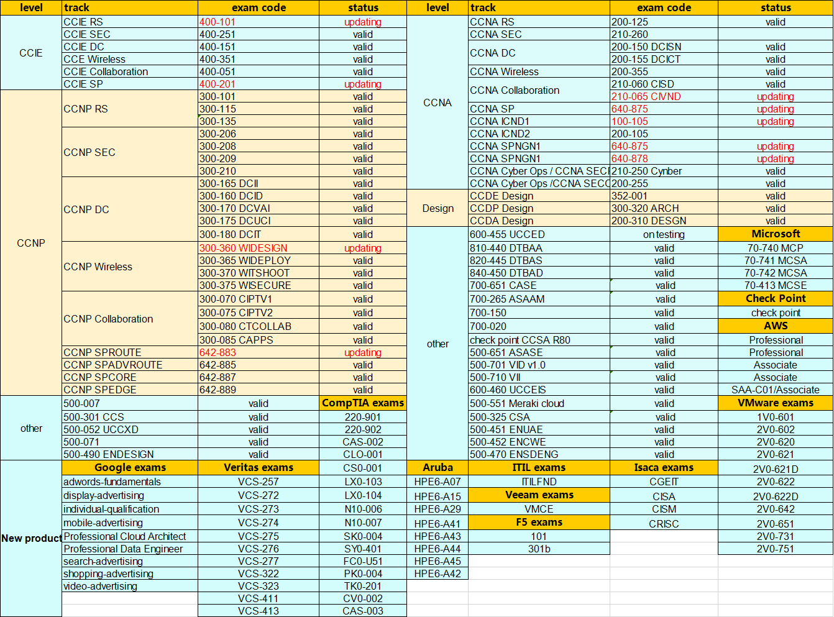Click the Check Point header cell
The height and width of the screenshot is (617, 834).
point(775,298)
